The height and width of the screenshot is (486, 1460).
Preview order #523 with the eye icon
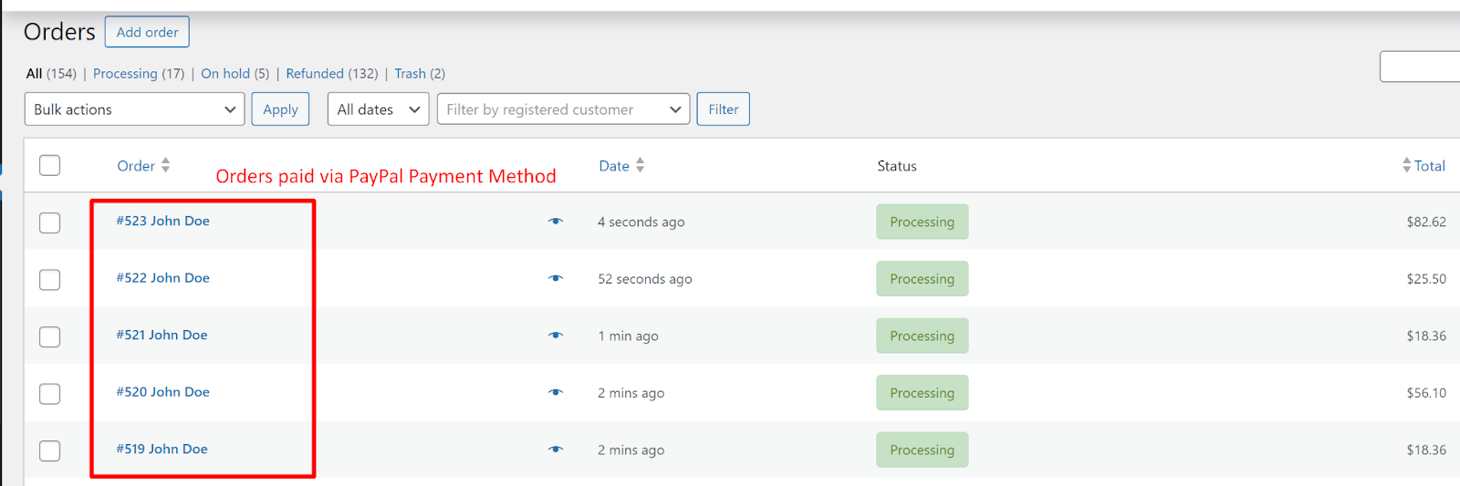[556, 222]
